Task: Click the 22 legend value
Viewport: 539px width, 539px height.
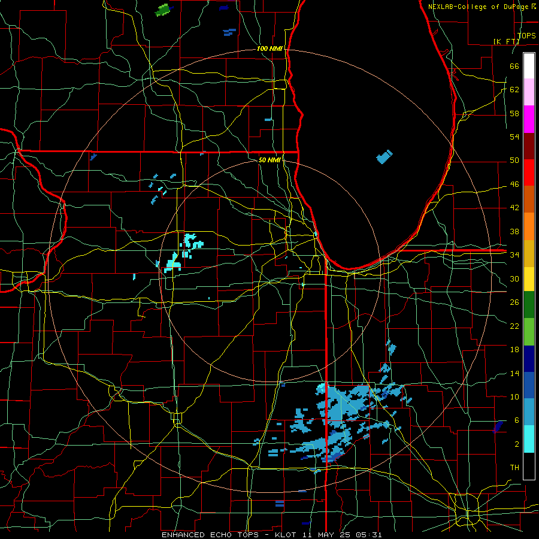Action: [514, 326]
